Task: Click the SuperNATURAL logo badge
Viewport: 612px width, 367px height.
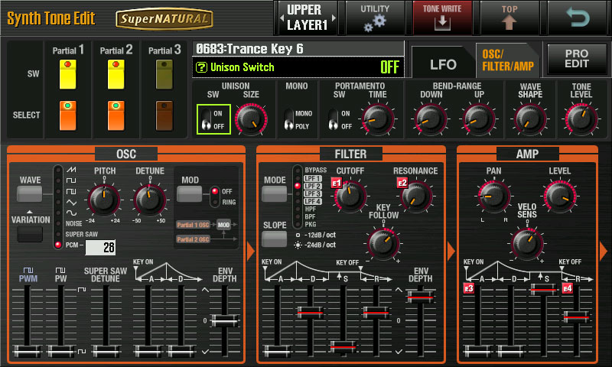Action: tap(164, 18)
